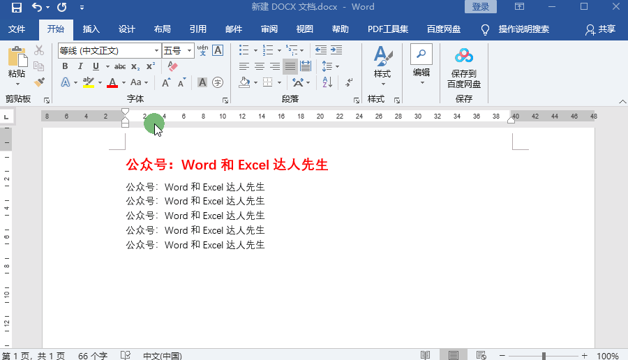Open the Editing find tools
Image resolution: width=628 pixels, height=360 pixels.
tap(421, 64)
